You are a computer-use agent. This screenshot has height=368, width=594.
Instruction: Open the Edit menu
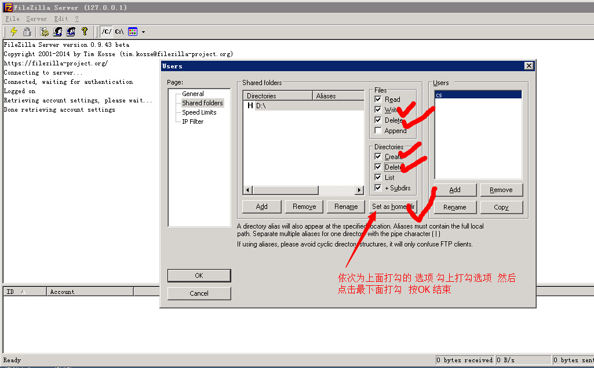pyautogui.click(x=61, y=19)
